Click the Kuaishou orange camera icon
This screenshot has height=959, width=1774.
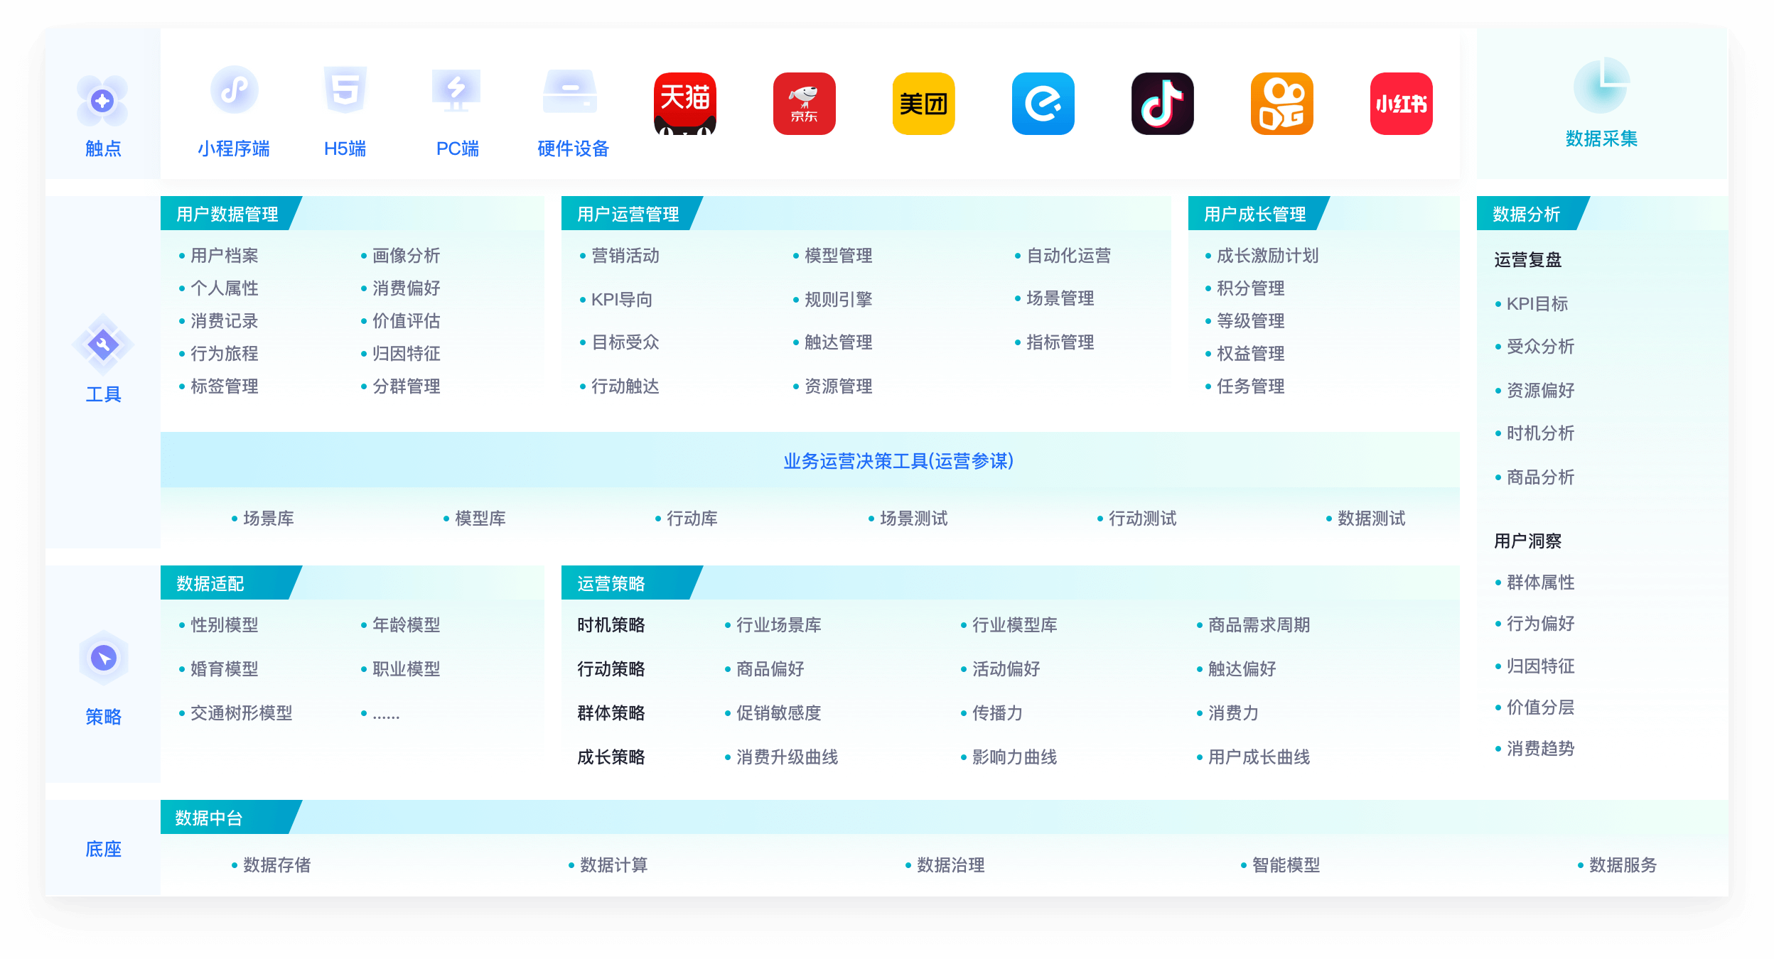(x=1281, y=104)
